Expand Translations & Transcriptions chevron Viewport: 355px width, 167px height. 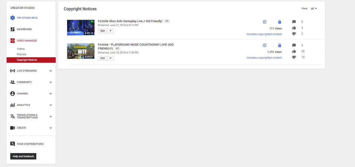(x=51, y=116)
